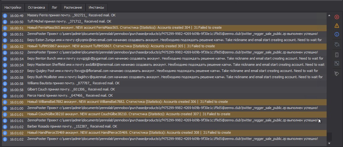Select the 'Accounts created 308' log line
Image resolution: width=343 pixels, height=147 pixels.
(x=164, y=133)
